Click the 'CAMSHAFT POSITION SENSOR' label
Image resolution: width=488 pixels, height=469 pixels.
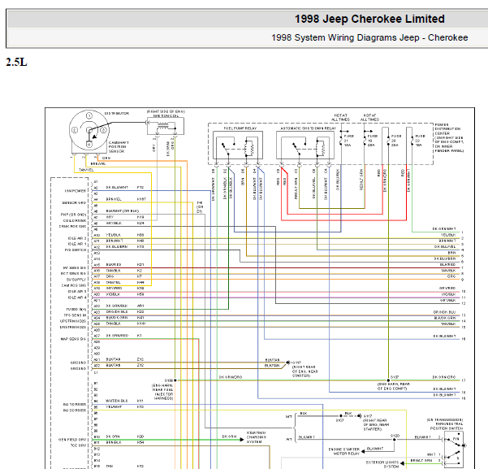pos(119,147)
